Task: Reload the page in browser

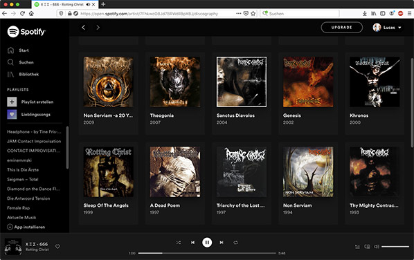Action: pos(22,13)
